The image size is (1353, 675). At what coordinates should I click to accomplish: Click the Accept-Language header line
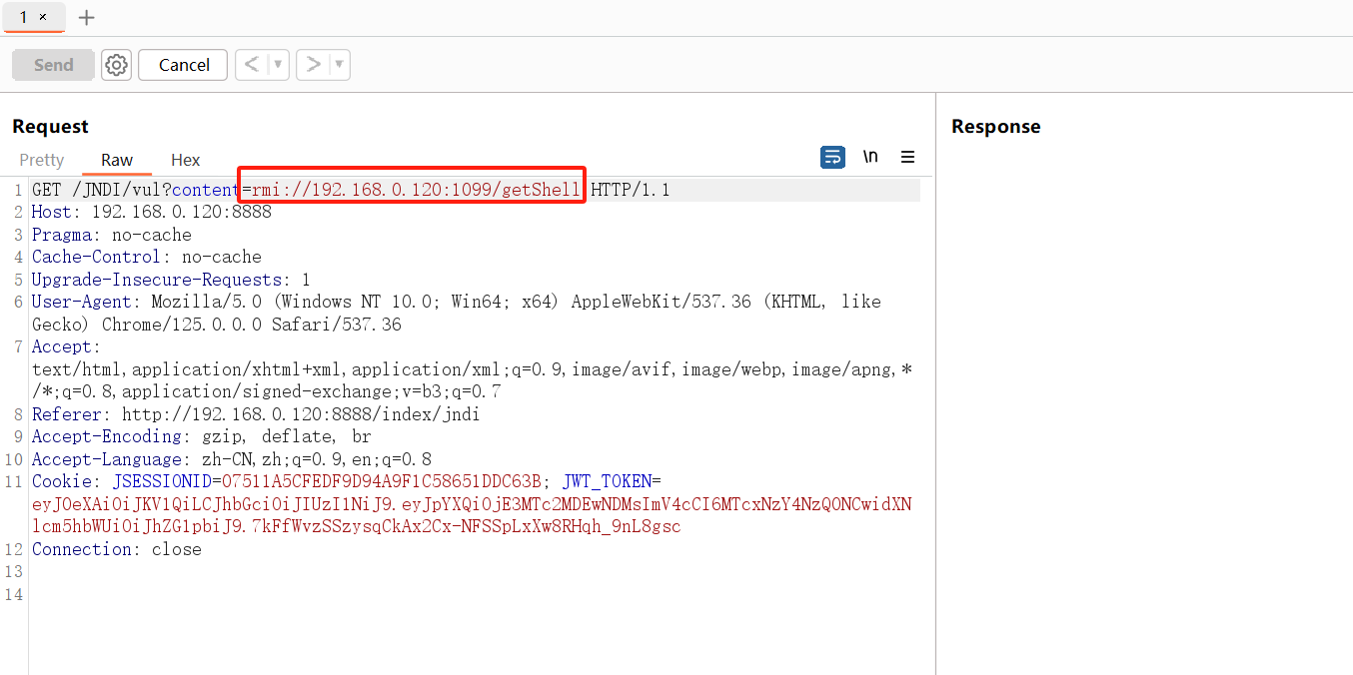232,460
